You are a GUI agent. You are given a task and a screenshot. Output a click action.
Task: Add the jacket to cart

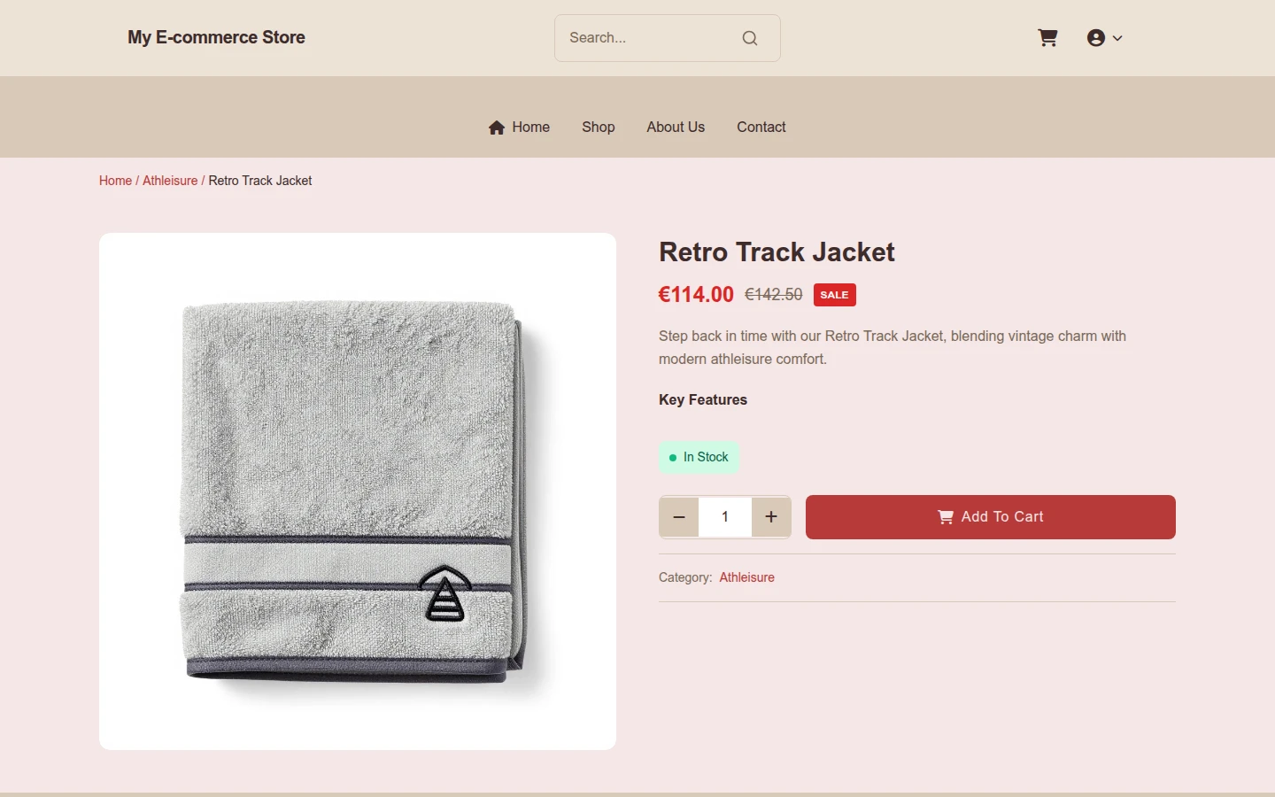tap(991, 517)
